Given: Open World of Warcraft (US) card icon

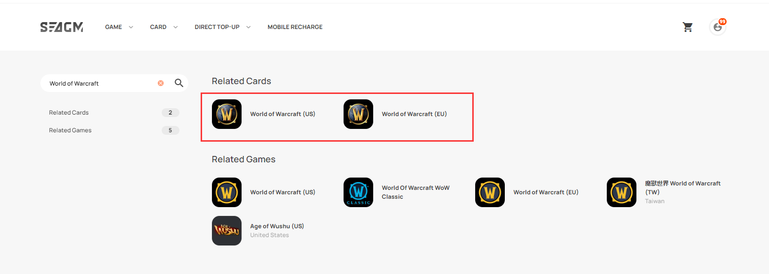Looking at the screenshot, I should (227, 114).
